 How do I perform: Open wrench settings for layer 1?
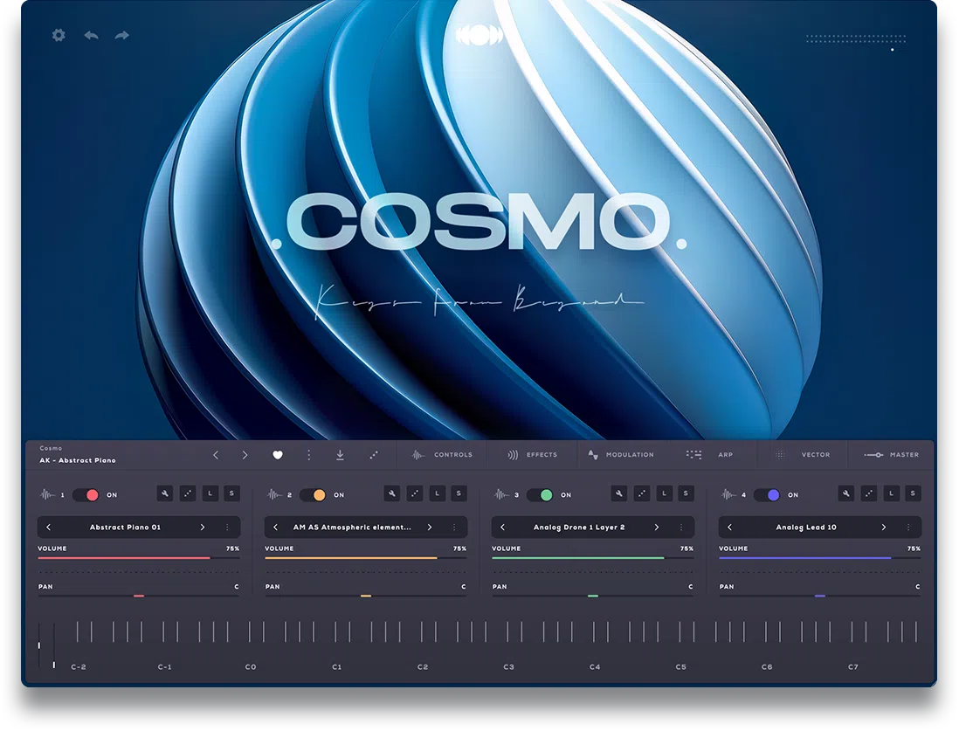coord(165,493)
